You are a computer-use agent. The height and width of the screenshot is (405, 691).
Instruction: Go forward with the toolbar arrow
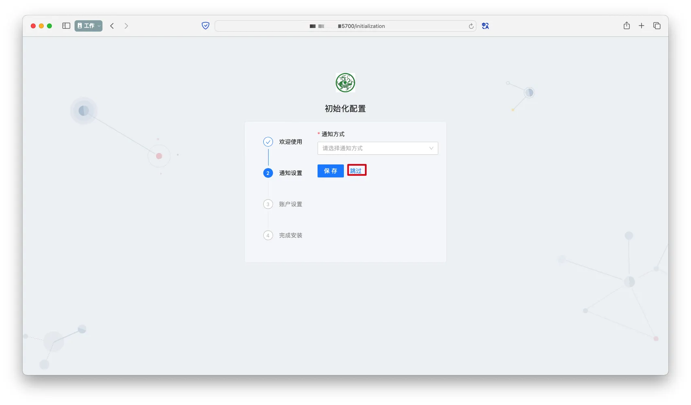126,26
